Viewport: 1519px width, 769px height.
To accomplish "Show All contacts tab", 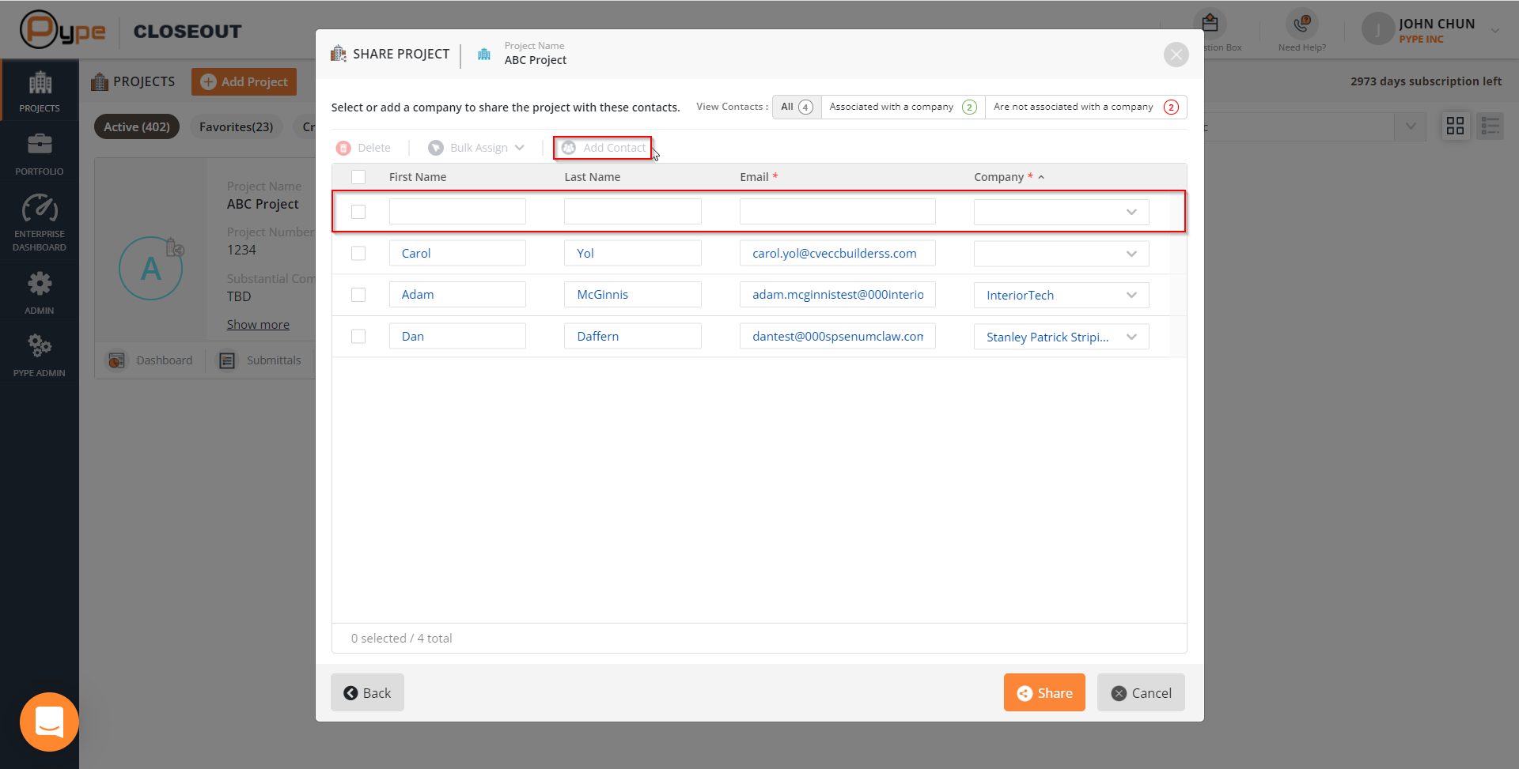I will coord(797,107).
